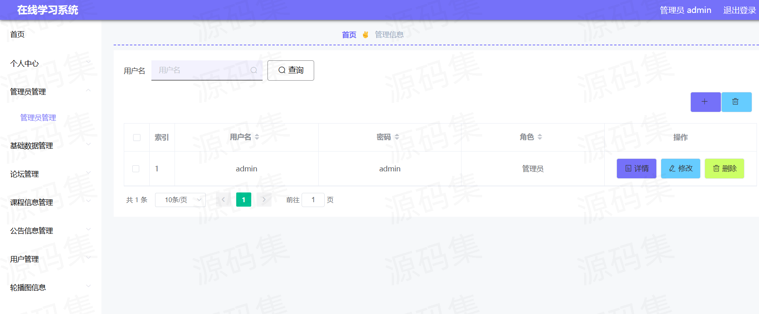
Task: Expand the 公告信息管理 sidebar menu
Action: [51, 231]
